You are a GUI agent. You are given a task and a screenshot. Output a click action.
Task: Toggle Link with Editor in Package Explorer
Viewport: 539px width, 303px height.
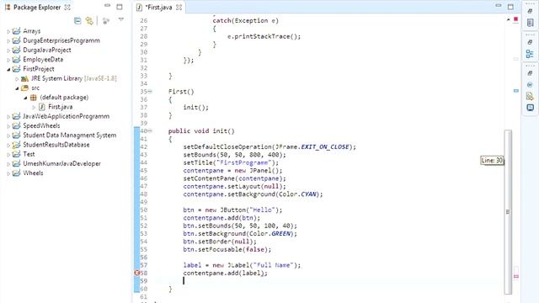coord(89,21)
